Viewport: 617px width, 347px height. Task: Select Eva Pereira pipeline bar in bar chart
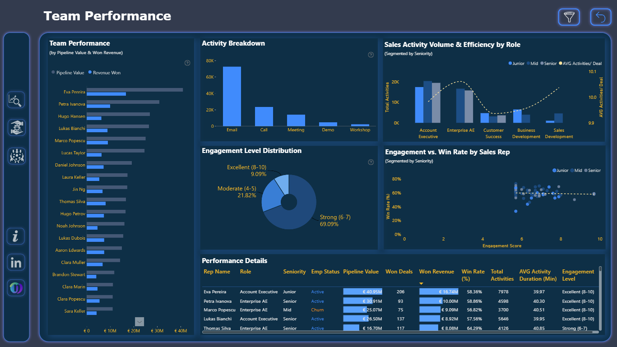point(135,90)
